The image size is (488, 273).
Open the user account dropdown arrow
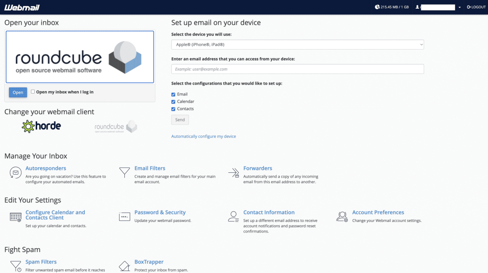[459, 7]
